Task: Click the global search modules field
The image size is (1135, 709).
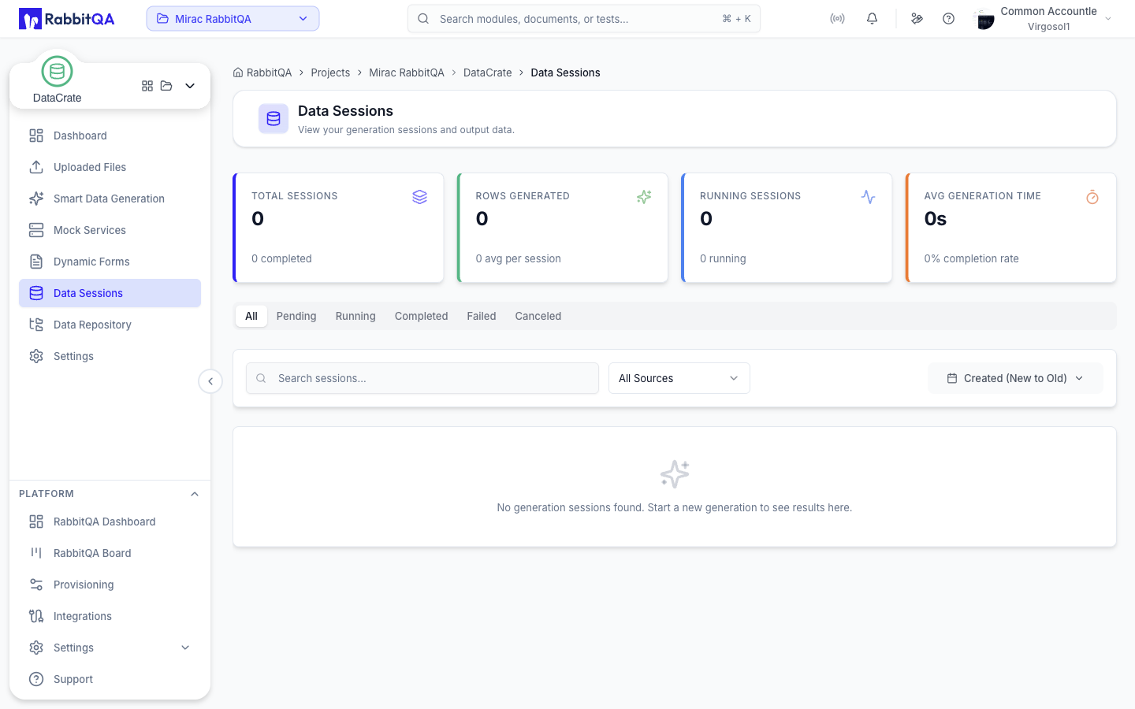Action: tap(584, 19)
